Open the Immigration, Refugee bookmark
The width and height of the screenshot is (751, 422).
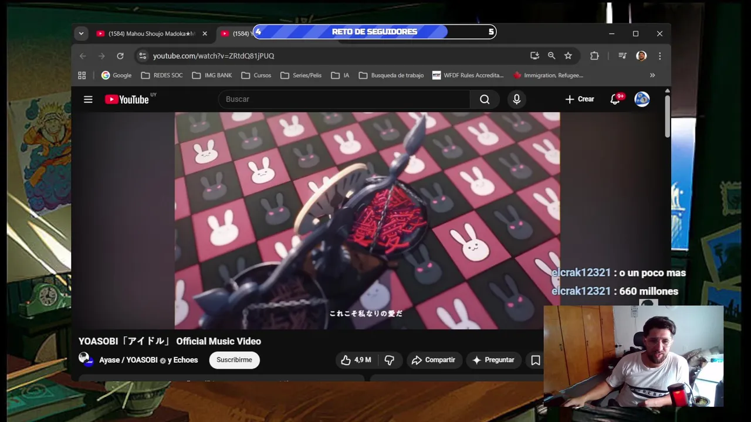[548, 75]
